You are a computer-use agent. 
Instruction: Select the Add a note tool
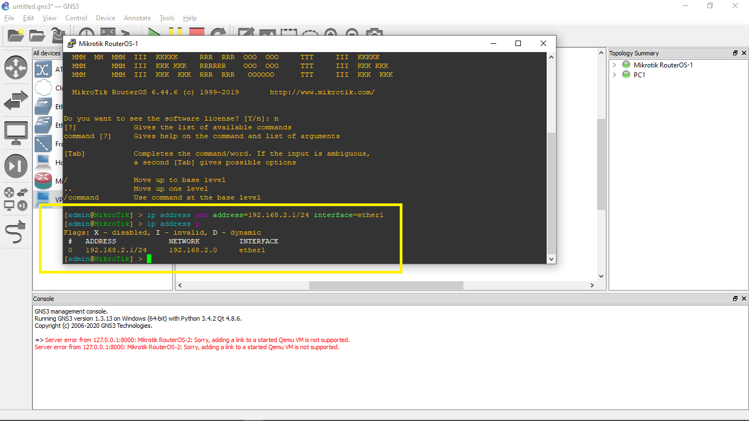pos(246,32)
